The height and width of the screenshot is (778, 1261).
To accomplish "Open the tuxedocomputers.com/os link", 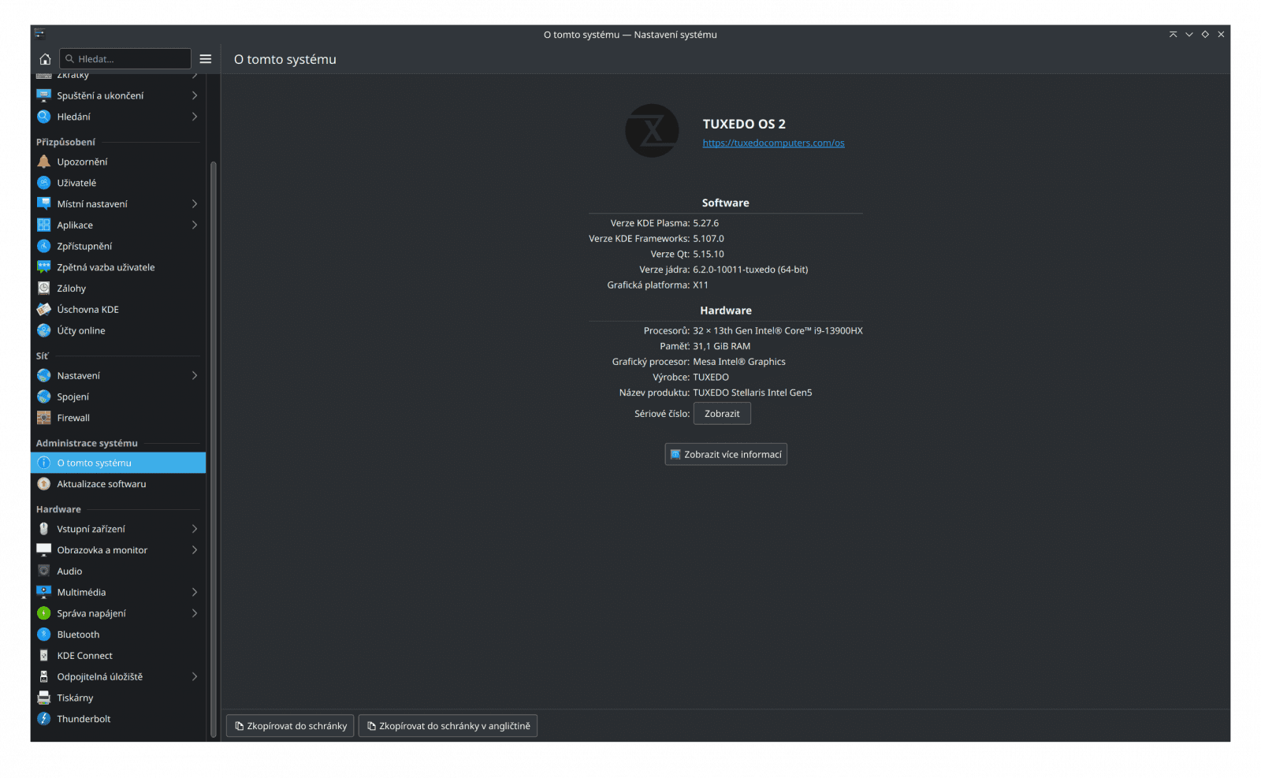I will tap(773, 143).
